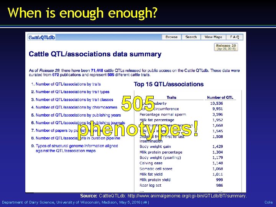
Task: Select the Milk fat yield trait
Action: [151, 174]
